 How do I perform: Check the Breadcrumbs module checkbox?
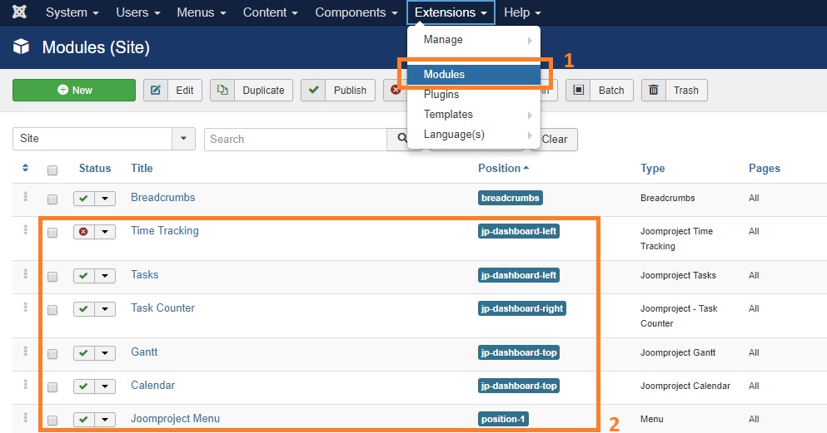[52, 199]
